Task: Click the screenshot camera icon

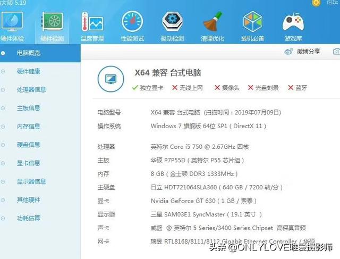Action: (x=336, y=52)
